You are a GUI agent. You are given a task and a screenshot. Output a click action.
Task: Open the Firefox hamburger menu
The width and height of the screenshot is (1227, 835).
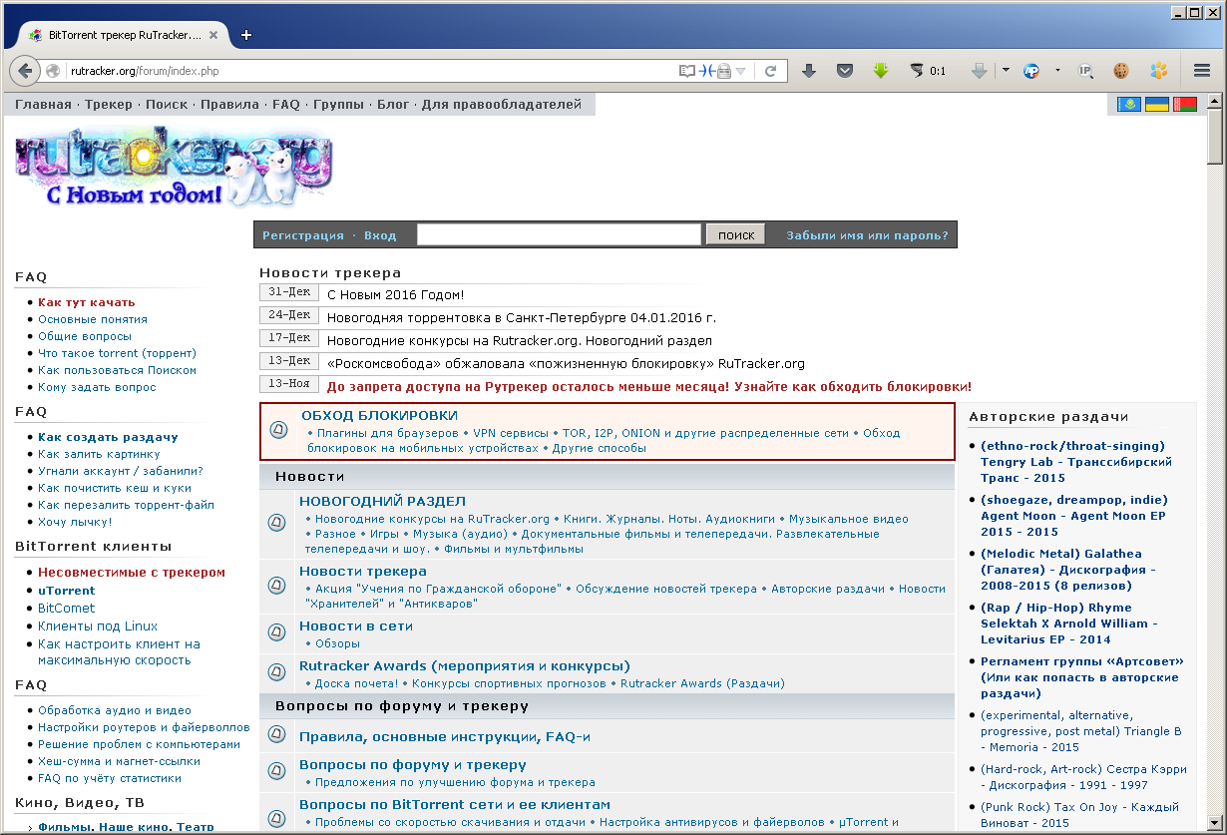[1201, 71]
